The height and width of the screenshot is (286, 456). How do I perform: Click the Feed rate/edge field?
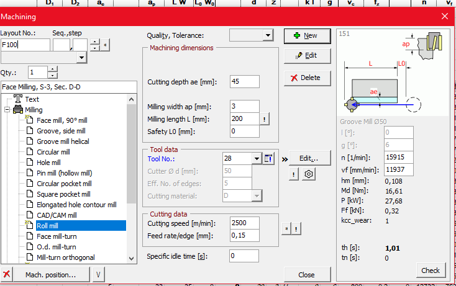point(245,236)
